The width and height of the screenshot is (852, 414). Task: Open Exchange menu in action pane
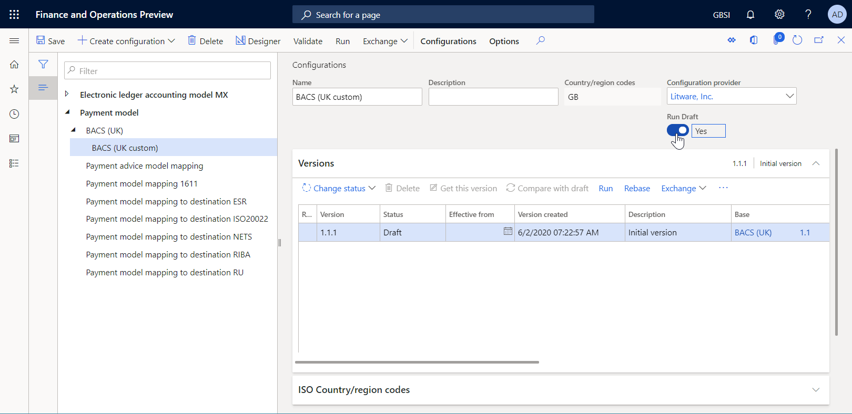385,41
